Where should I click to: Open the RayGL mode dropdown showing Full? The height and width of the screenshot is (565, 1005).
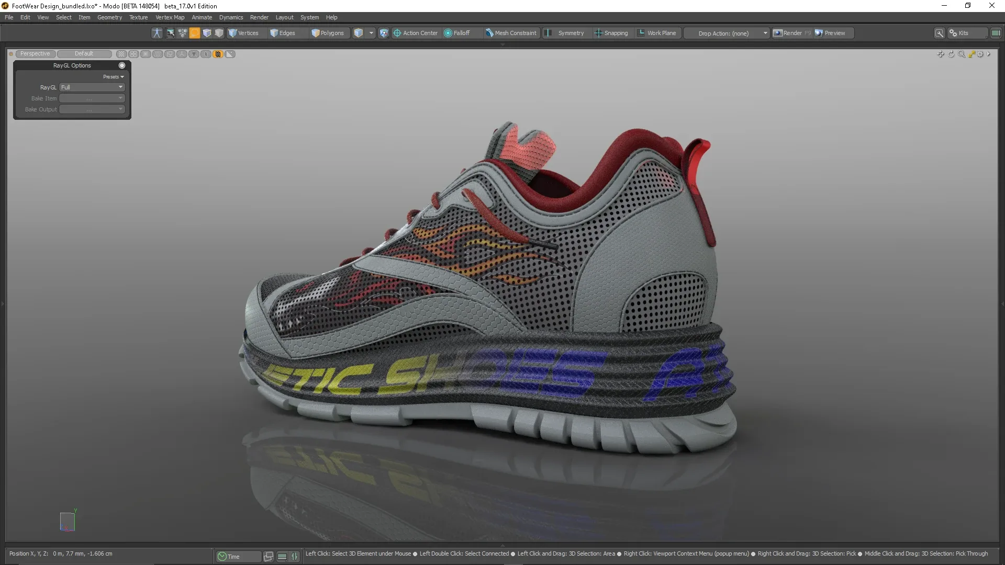tap(92, 87)
